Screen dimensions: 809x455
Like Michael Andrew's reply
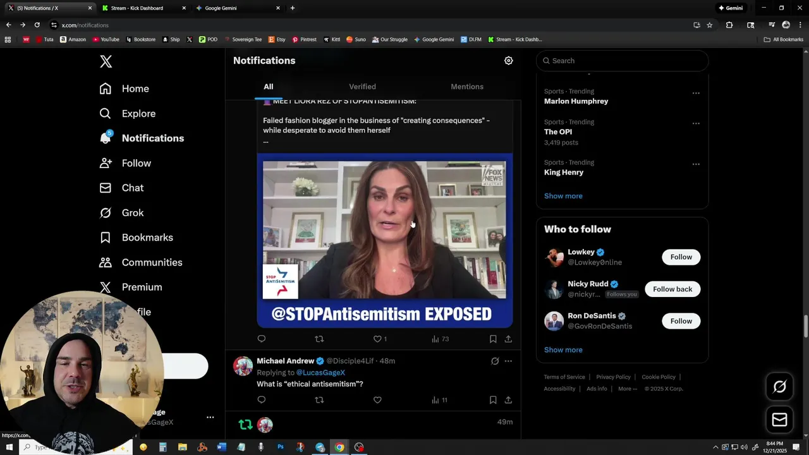click(377, 399)
